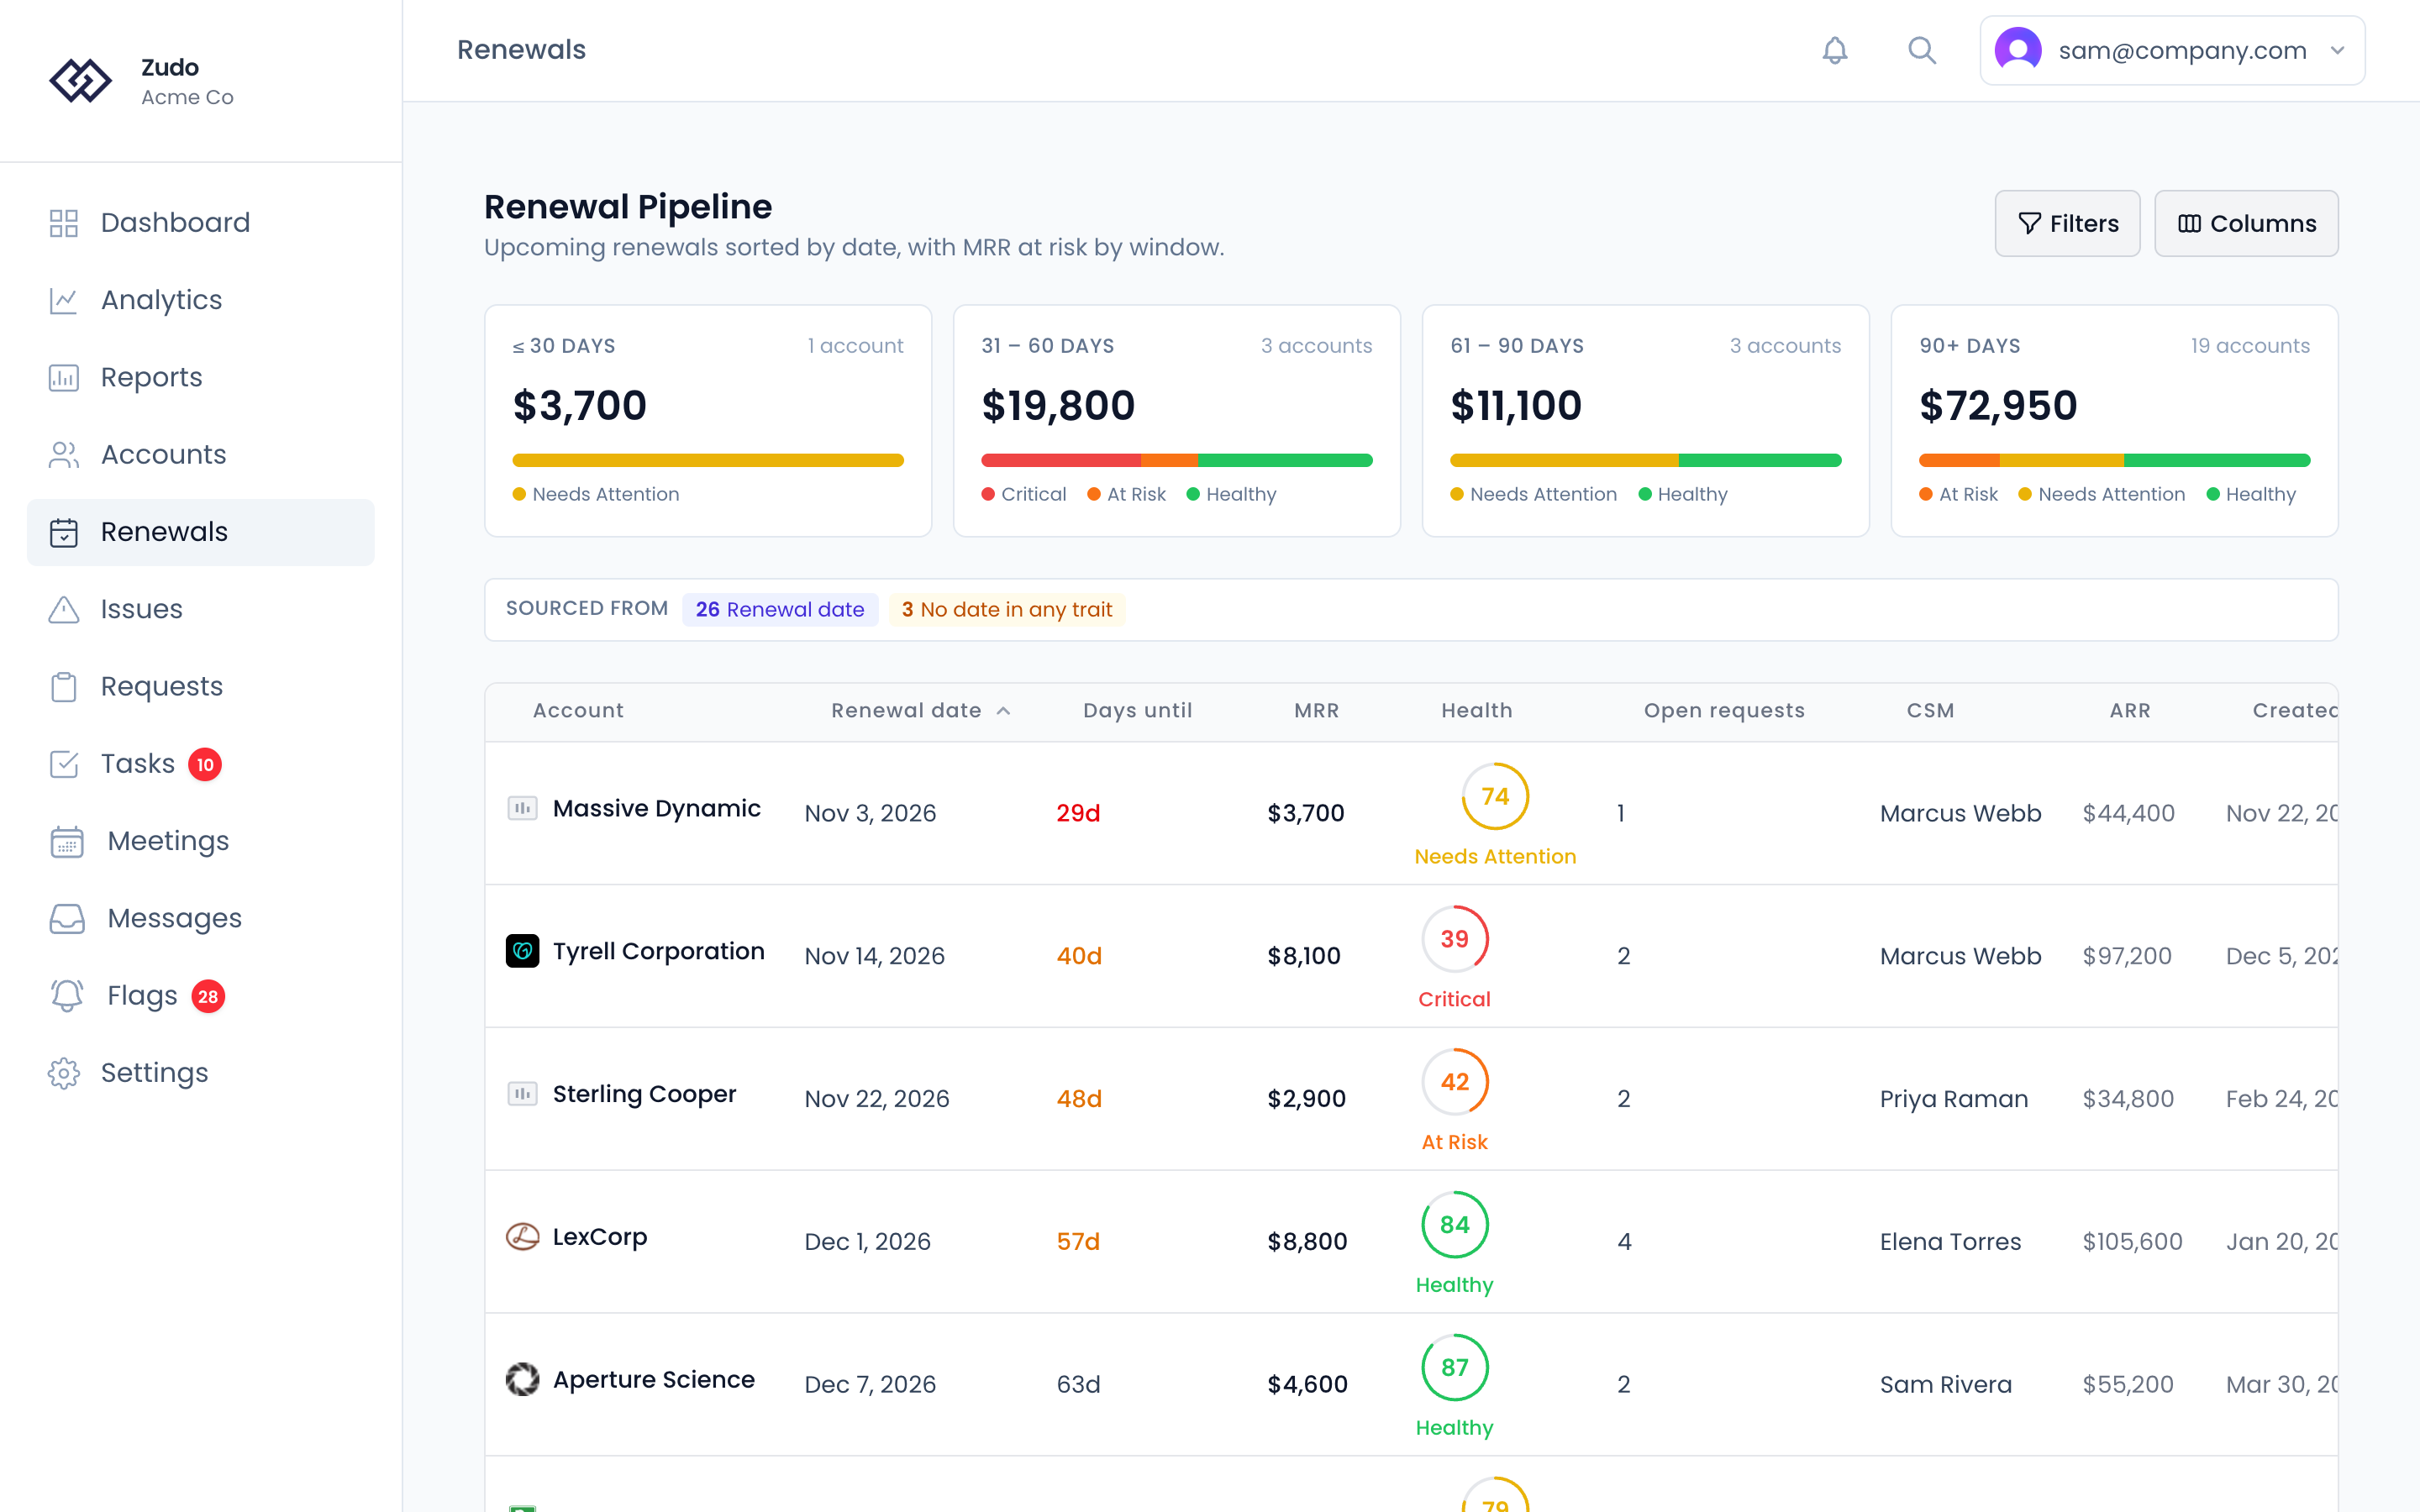Click the 31 – 60 days $19,800 card
Screen dimensions: 2420x1512
tap(1177, 421)
